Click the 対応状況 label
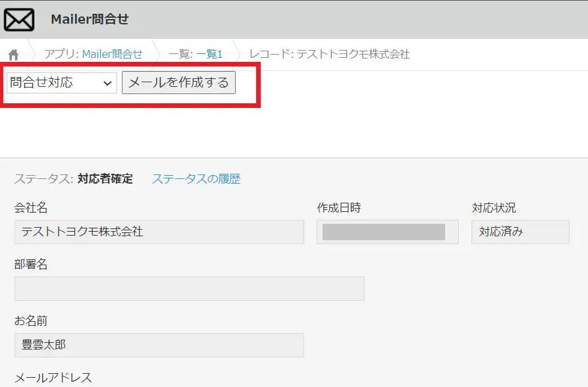588x387 pixels. pyautogui.click(x=493, y=208)
